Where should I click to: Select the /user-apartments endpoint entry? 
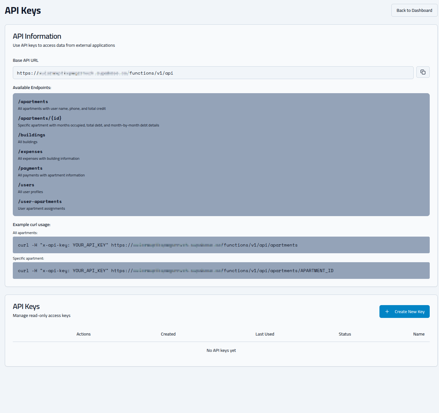pos(40,202)
